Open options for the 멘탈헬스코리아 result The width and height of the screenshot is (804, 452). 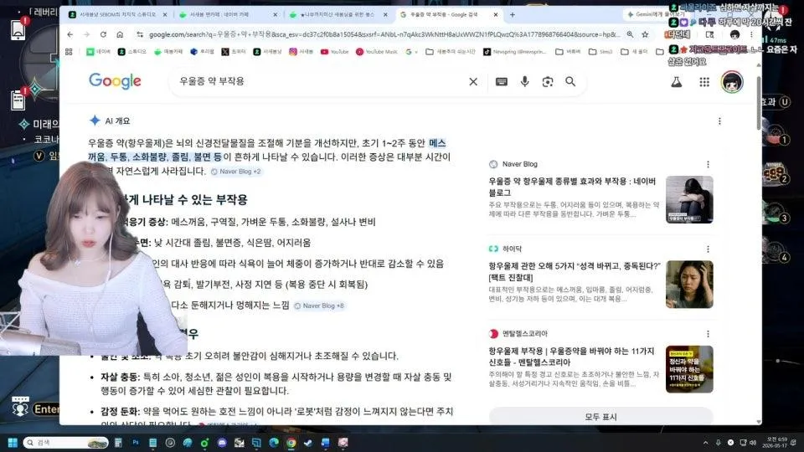click(x=709, y=334)
